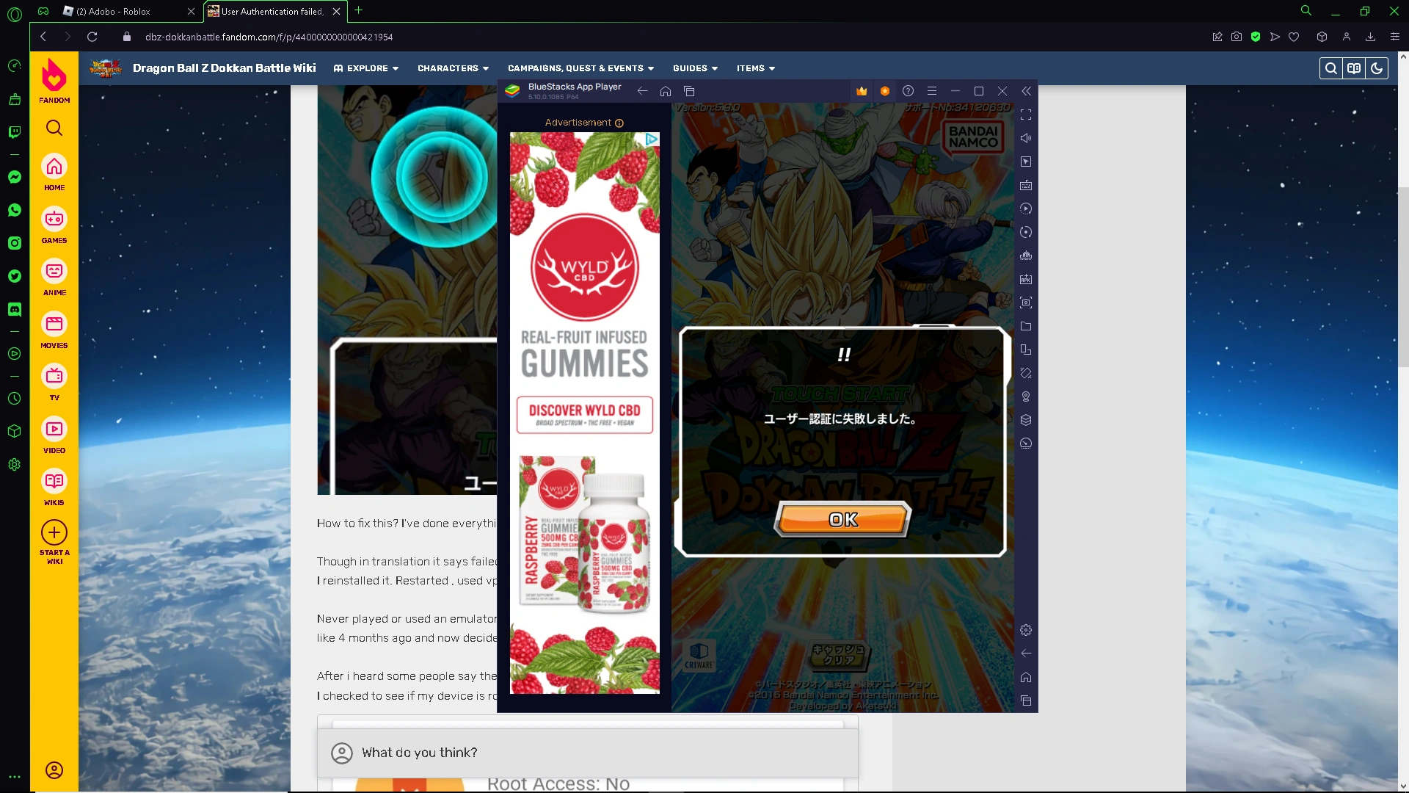The width and height of the screenshot is (1409, 793).
Task: Click the orange OK button
Action: point(843,520)
